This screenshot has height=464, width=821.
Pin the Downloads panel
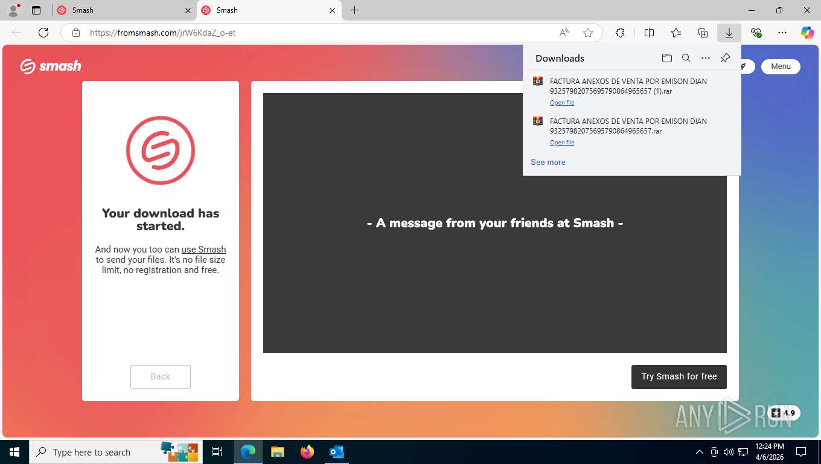pyautogui.click(x=725, y=58)
